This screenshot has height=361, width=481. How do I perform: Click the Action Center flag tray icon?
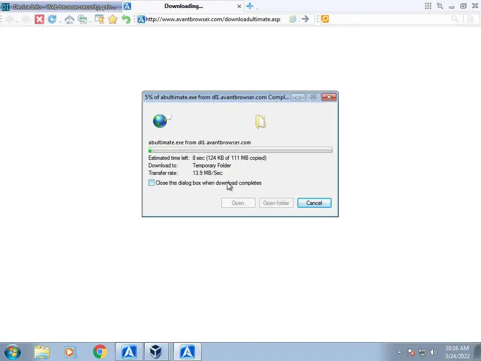[x=411, y=352]
